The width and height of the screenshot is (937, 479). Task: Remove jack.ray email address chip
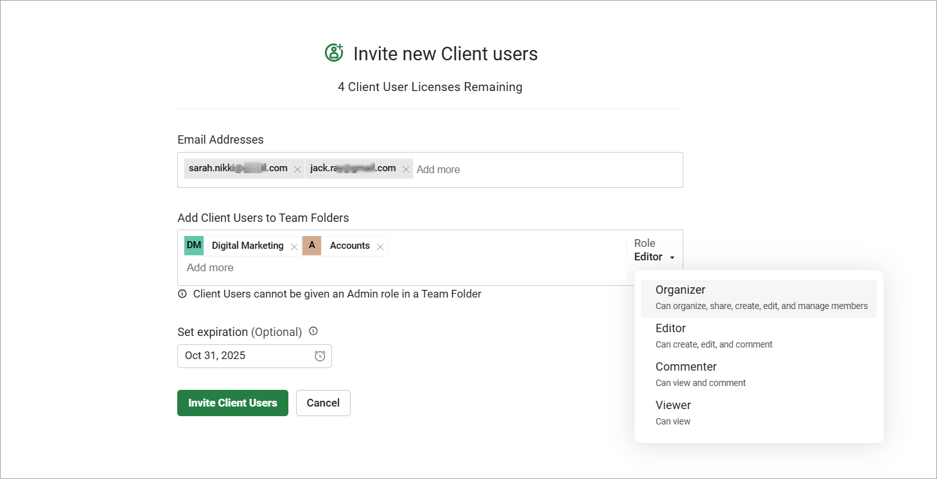tap(405, 169)
